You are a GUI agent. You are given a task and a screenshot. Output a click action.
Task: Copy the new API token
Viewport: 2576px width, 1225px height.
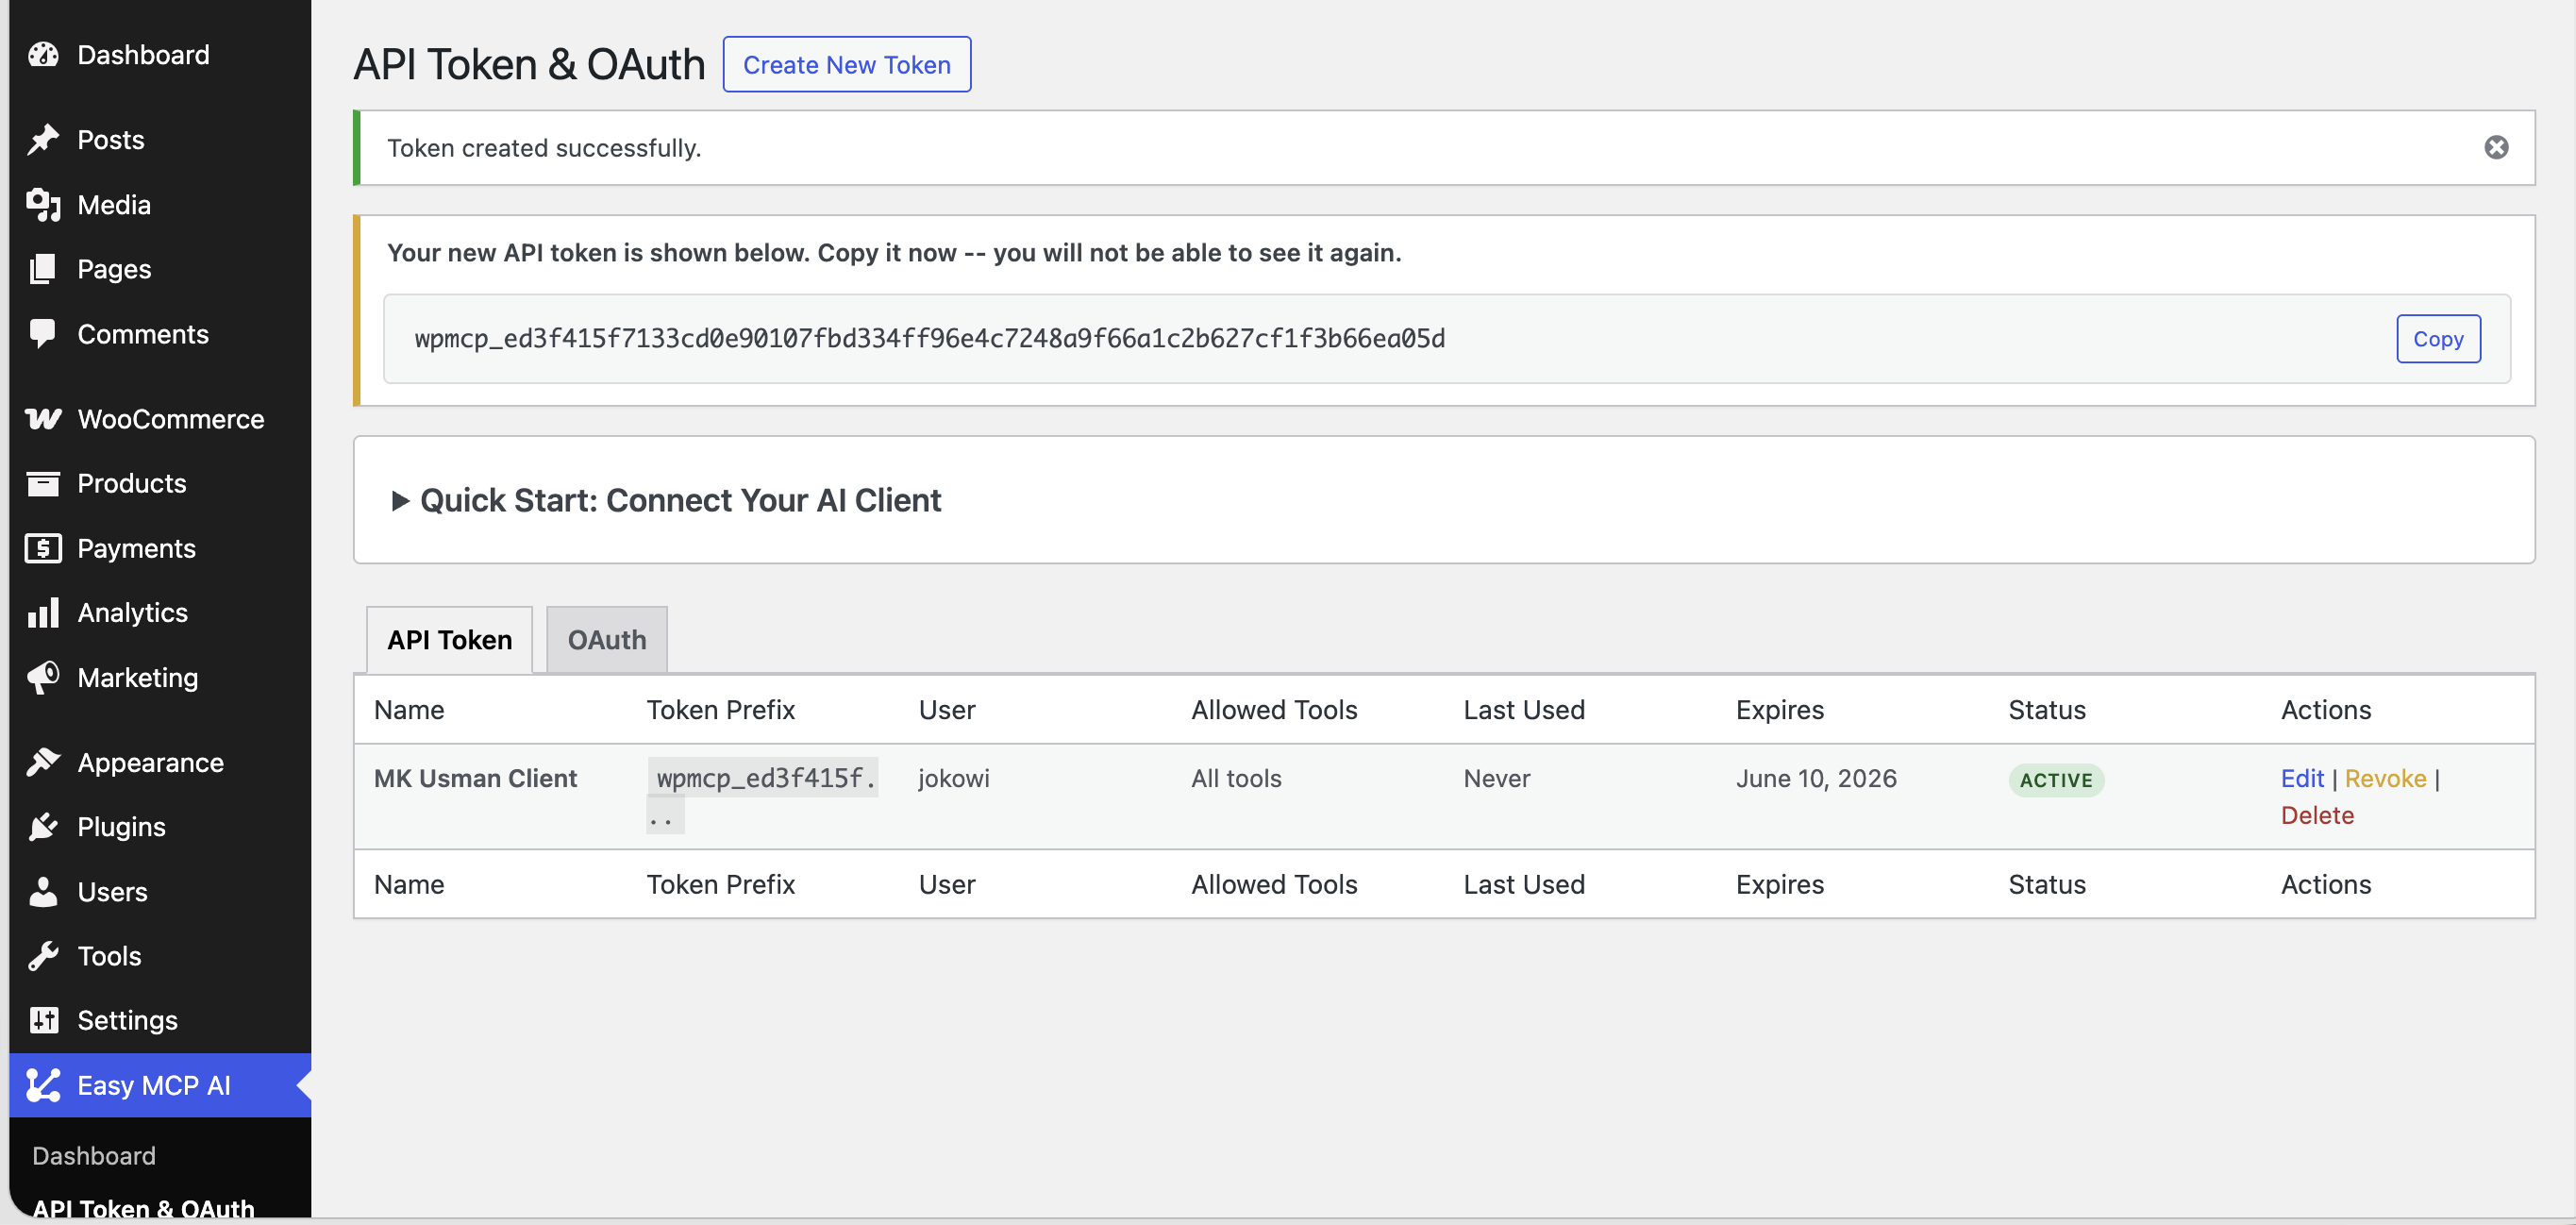[2438, 339]
